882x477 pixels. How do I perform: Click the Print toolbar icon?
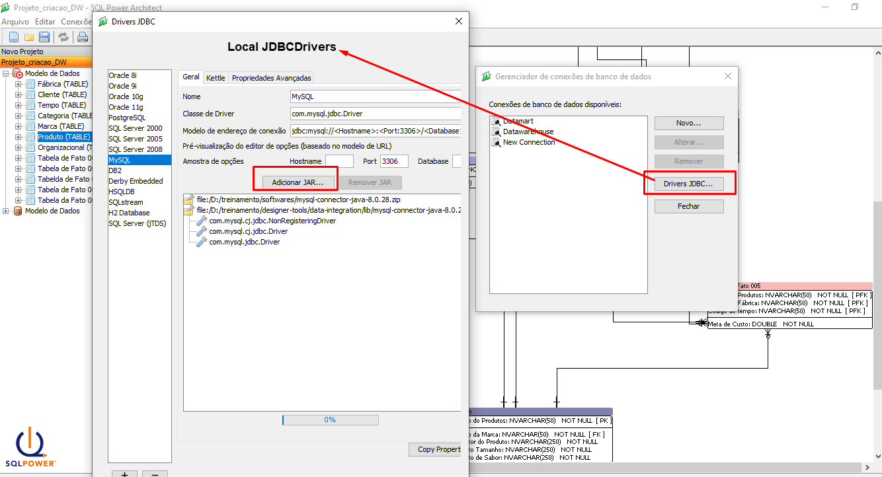tap(83, 37)
